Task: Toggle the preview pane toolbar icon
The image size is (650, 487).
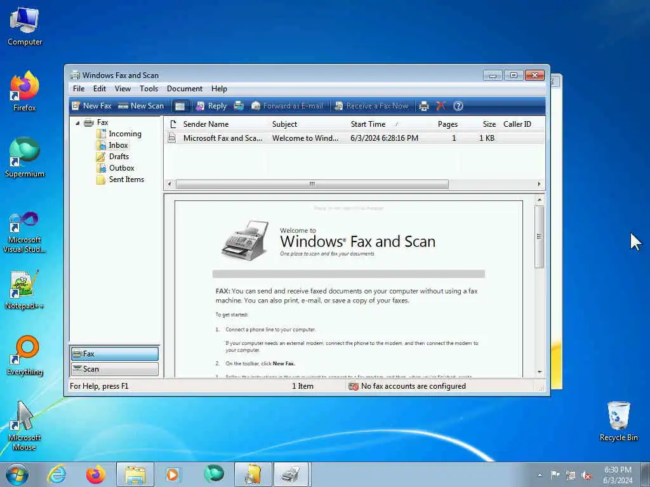Action: [180, 106]
